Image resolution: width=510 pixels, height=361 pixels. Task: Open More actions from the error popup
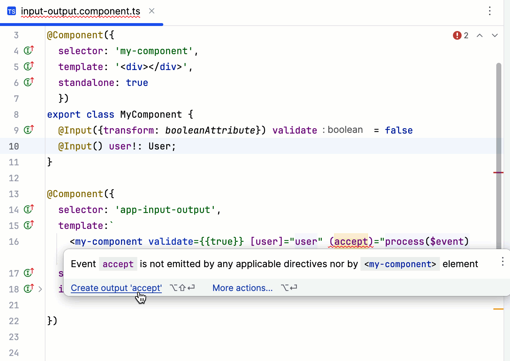tap(242, 288)
